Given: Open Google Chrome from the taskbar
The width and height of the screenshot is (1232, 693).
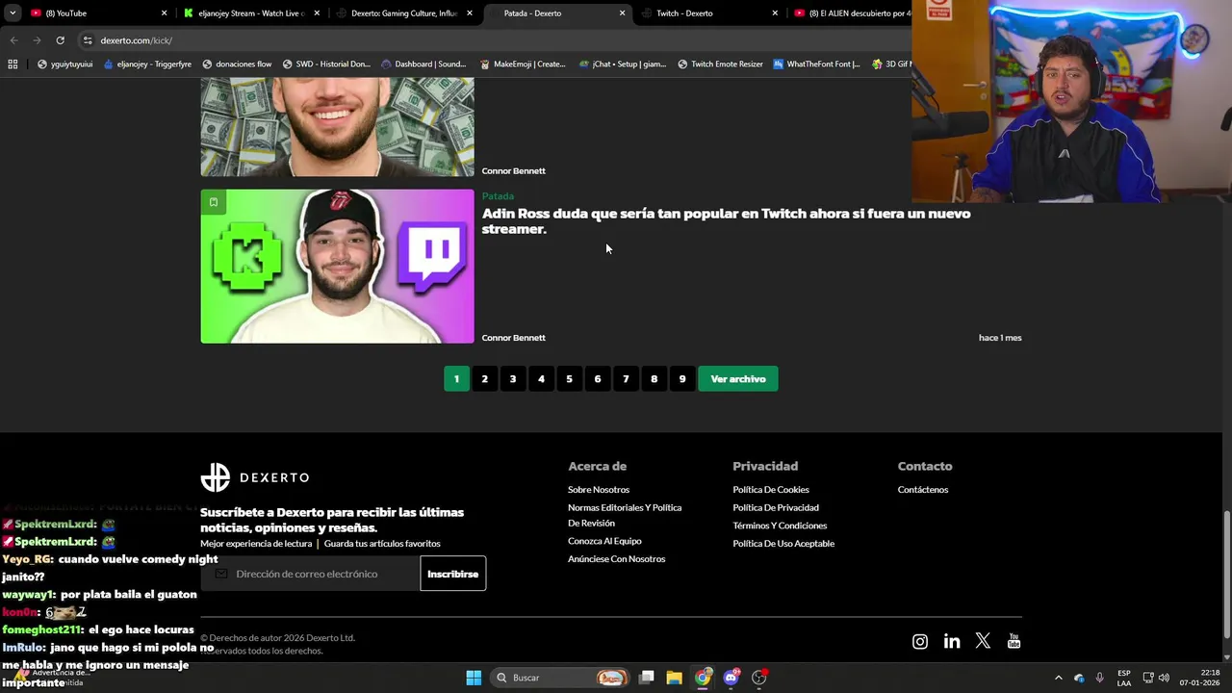Looking at the screenshot, I should point(703,678).
